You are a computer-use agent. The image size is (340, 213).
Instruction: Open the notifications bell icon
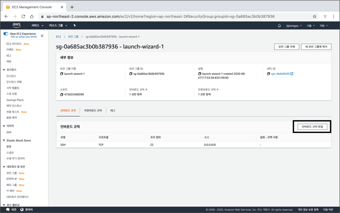[x=279, y=26]
